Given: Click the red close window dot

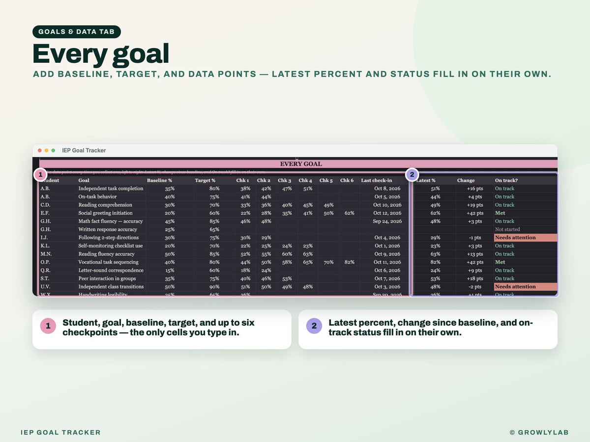Looking at the screenshot, I should coord(40,150).
